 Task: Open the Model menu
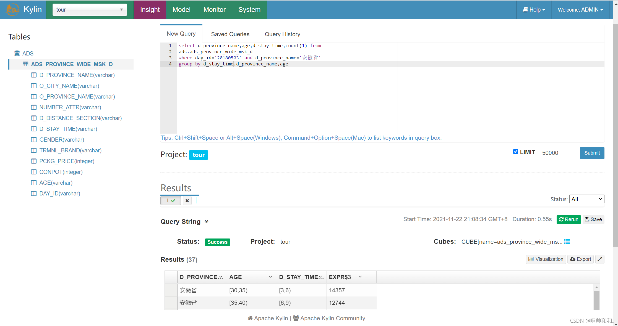(181, 10)
